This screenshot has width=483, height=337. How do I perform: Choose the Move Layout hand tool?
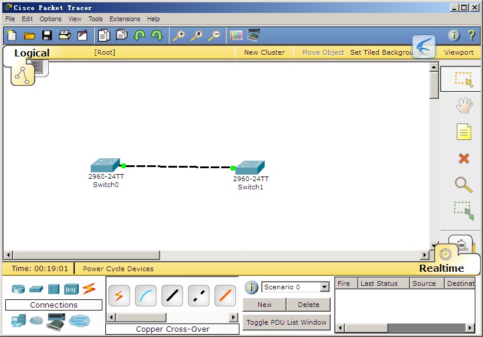coord(464,106)
